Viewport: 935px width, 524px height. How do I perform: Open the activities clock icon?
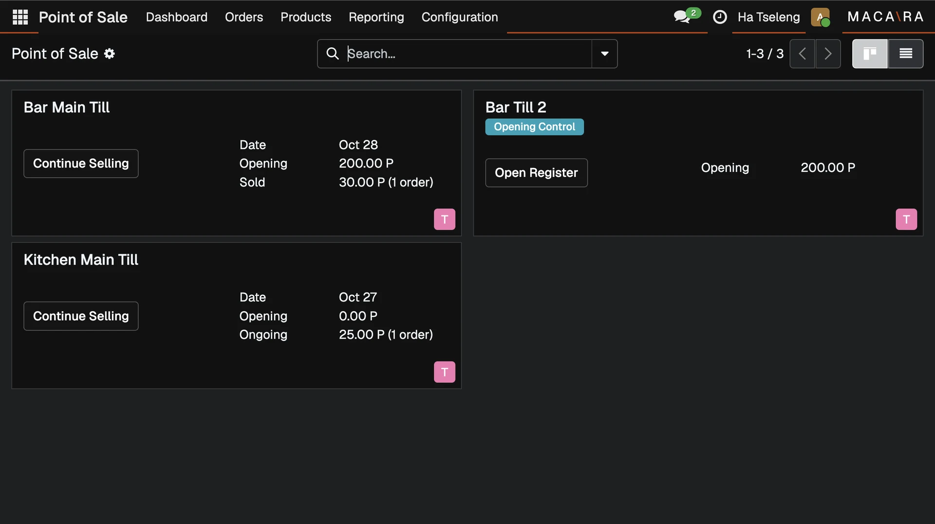point(720,17)
